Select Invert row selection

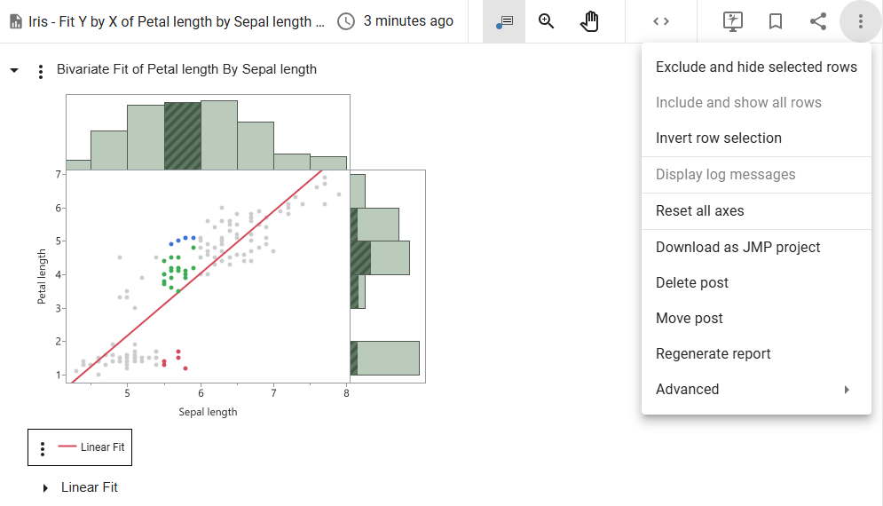point(718,138)
